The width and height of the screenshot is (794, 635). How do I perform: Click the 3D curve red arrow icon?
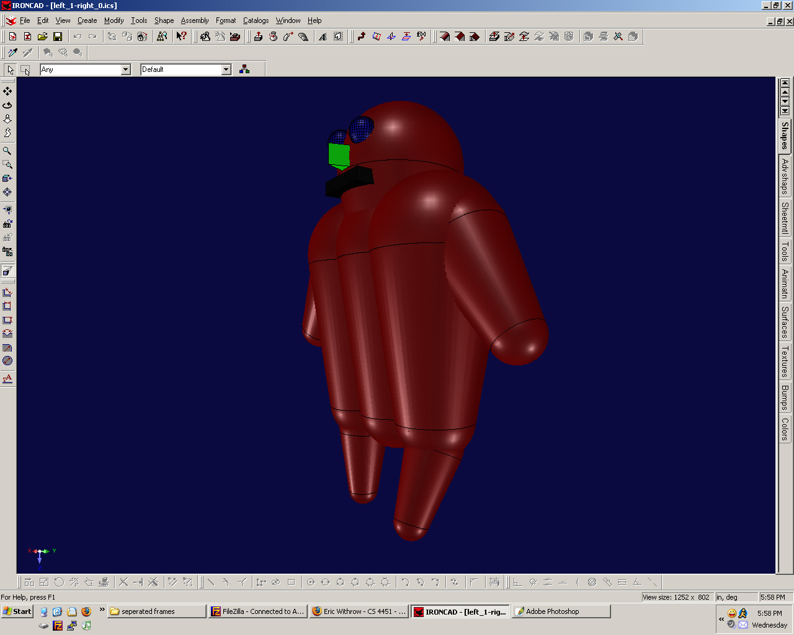tap(362, 37)
